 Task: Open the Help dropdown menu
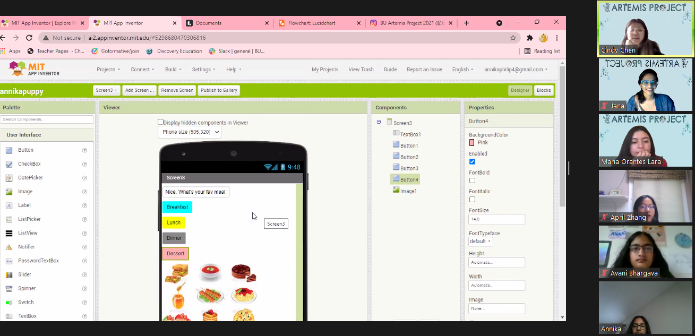[234, 70]
